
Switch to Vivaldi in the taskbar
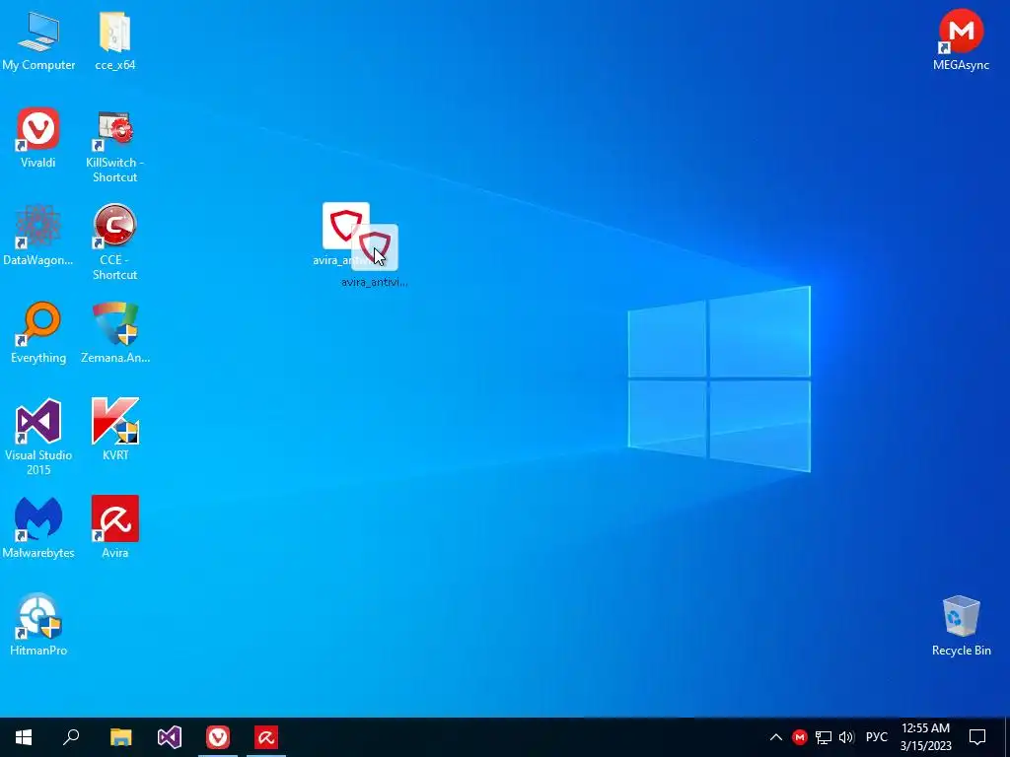click(x=218, y=737)
